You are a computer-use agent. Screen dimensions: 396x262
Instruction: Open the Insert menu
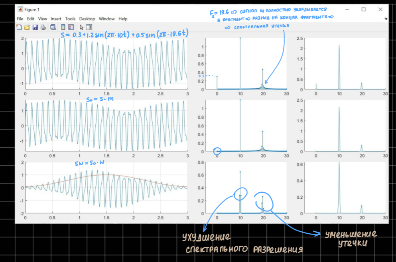click(56, 19)
